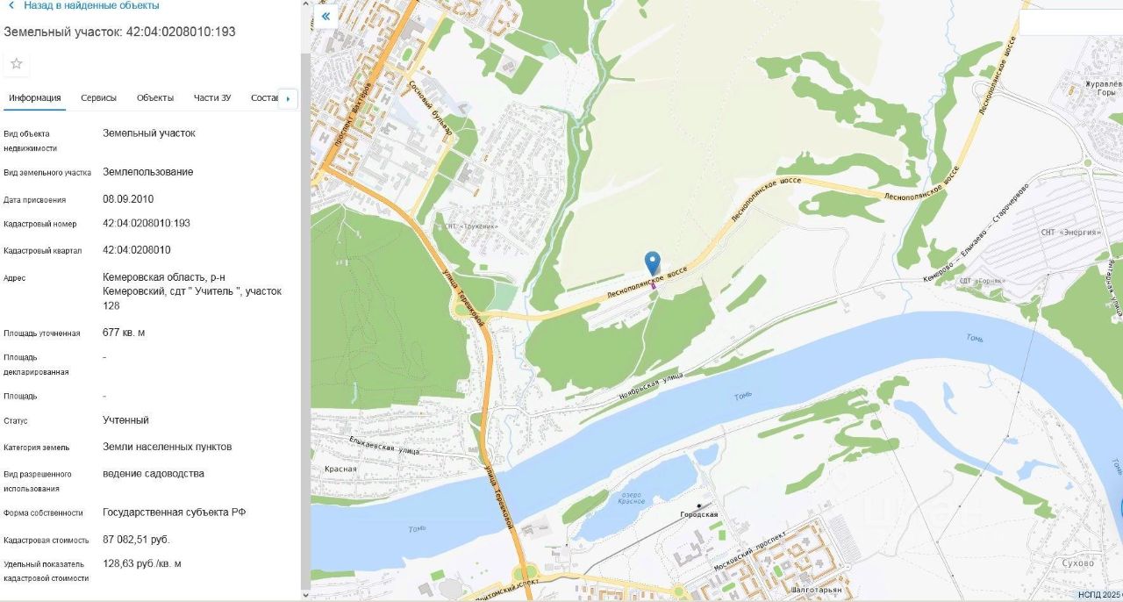The width and height of the screenshot is (1123, 602).
Task: Click the purple highlighted parcel under the pin
Action: coord(652,286)
